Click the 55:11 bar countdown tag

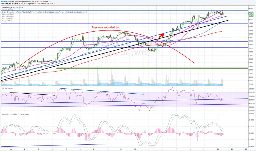[251, 16]
